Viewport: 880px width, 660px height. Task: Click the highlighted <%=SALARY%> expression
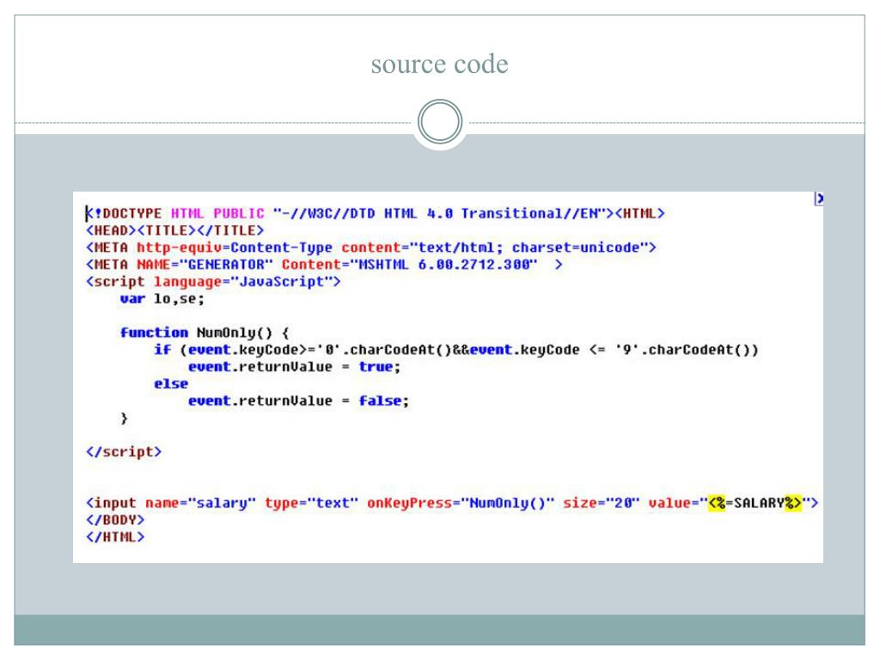pyautogui.click(x=755, y=503)
